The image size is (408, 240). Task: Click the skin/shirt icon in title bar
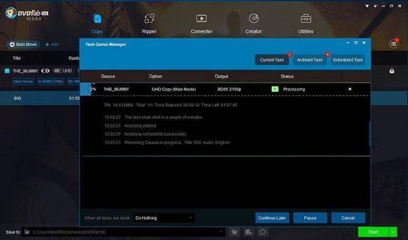coord(367,6)
